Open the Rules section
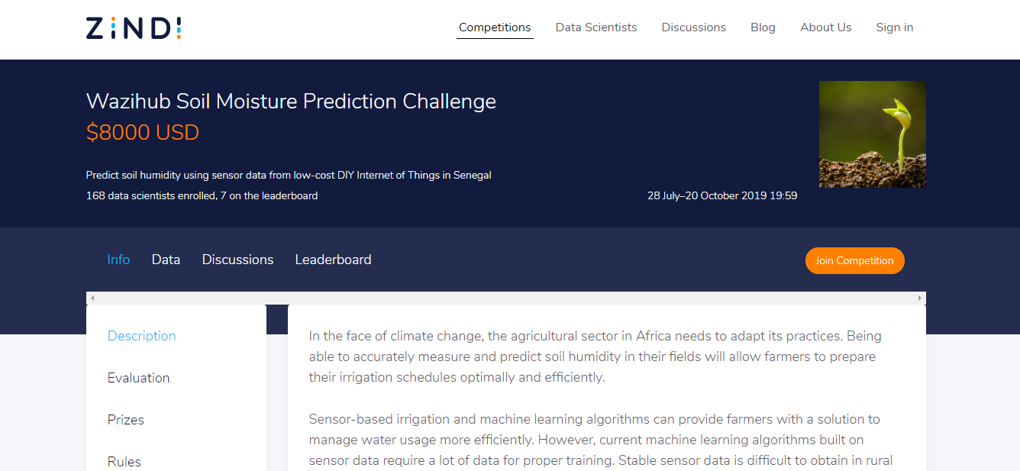 (x=124, y=461)
